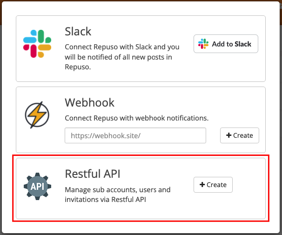Click the webhook notifications description text
The image size is (282, 235).
137,118
